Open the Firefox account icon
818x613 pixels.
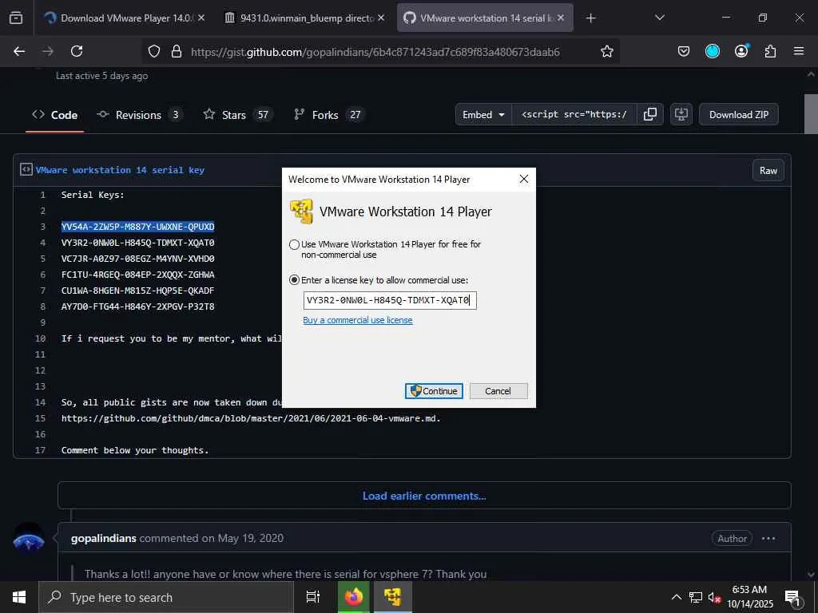coord(741,51)
